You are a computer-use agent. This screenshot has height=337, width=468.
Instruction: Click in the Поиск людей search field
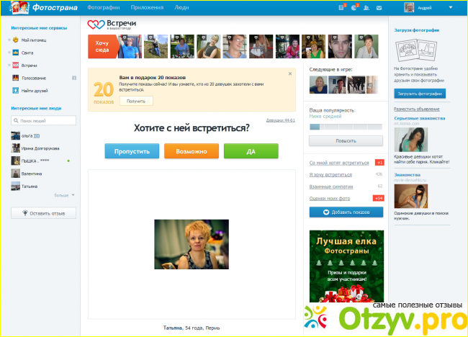coord(45,120)
